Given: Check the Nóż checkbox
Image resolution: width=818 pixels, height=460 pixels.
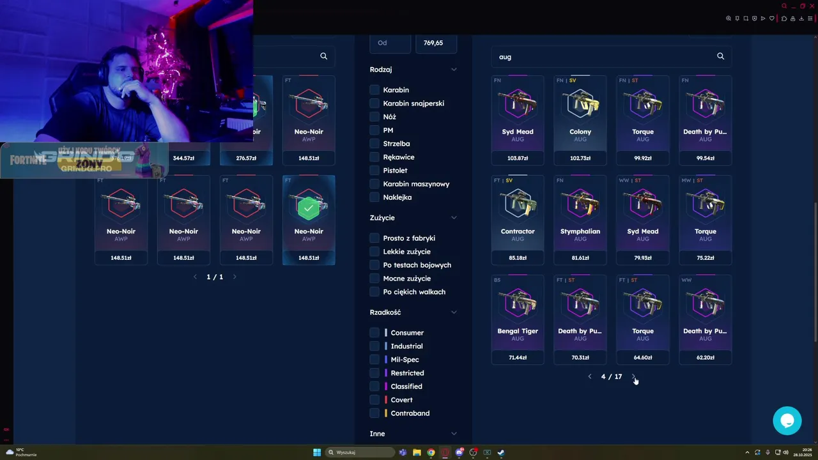Looking at the screenshot, I should coord(374,117).
